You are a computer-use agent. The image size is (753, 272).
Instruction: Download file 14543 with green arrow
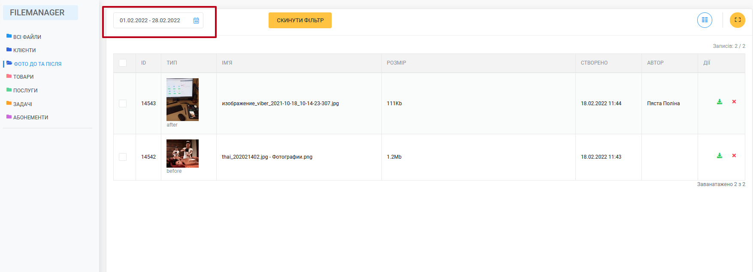(x=720, y=102)
